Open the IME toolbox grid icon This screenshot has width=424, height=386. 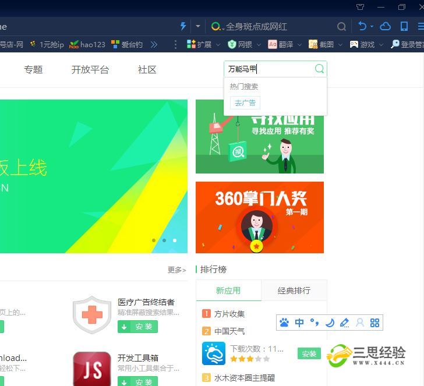pyautogui.click(x=374, y=323)
